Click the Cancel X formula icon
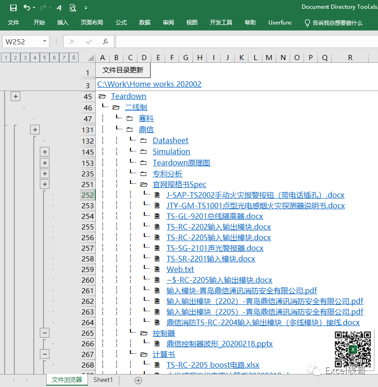The width and height of the screenshot is (378, 387). pos(72,42)
